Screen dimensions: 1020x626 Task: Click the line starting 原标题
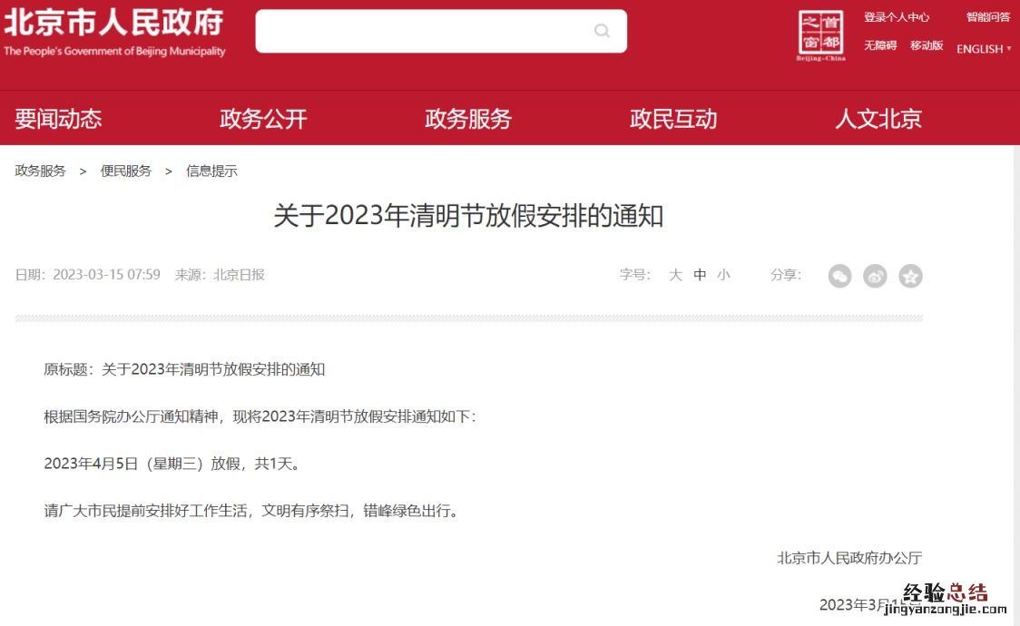point(184,369)
